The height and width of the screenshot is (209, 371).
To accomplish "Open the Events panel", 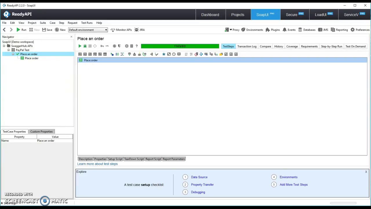I will click(289, 30).
